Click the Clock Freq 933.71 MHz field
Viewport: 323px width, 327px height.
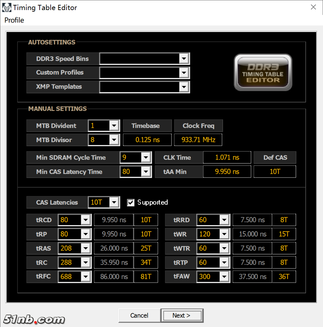tap(198, 140)
